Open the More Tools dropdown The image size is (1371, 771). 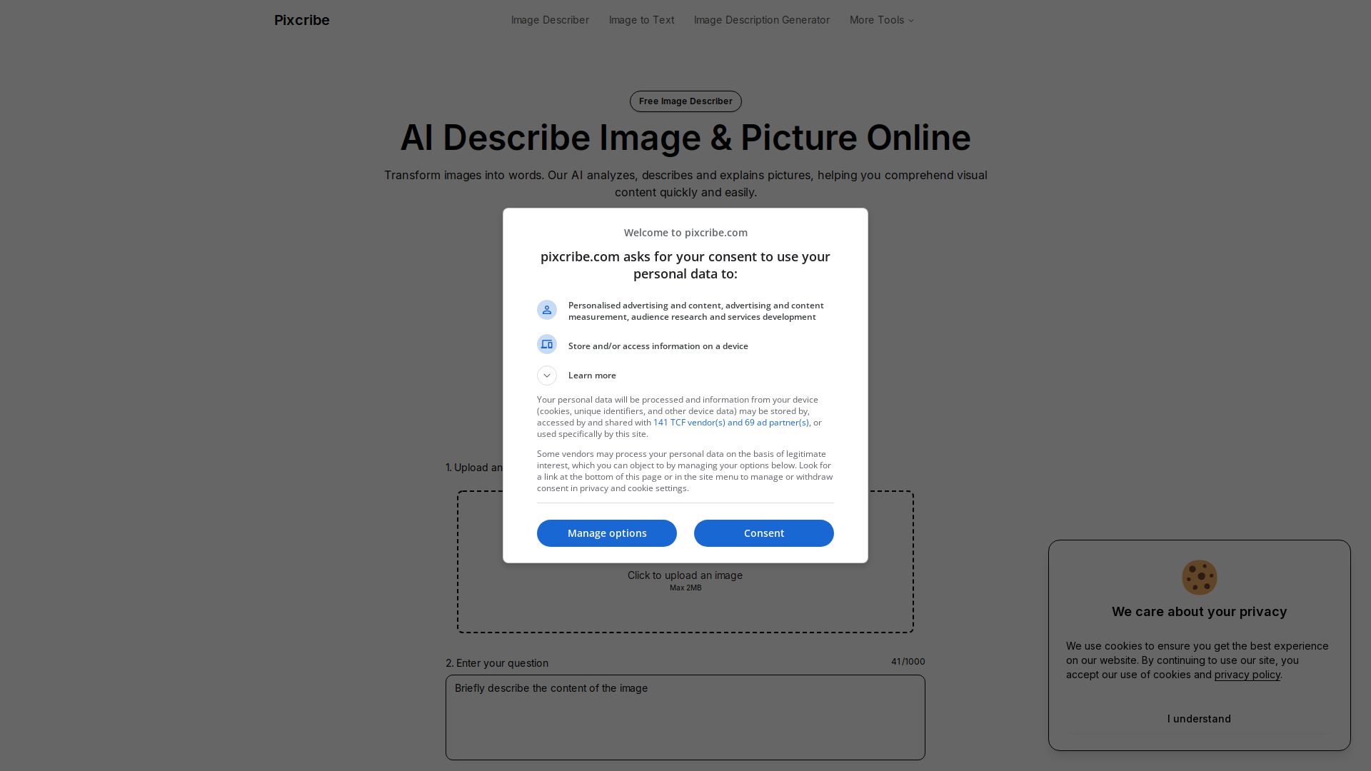pos(877,20)
